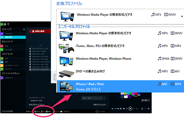184x118 pixels.
Task: Click the color bars video preview thumbnail
Action: 131,95
